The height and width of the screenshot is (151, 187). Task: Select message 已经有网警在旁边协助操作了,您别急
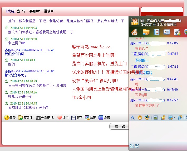pyautogui.click(x=37, y=85)
